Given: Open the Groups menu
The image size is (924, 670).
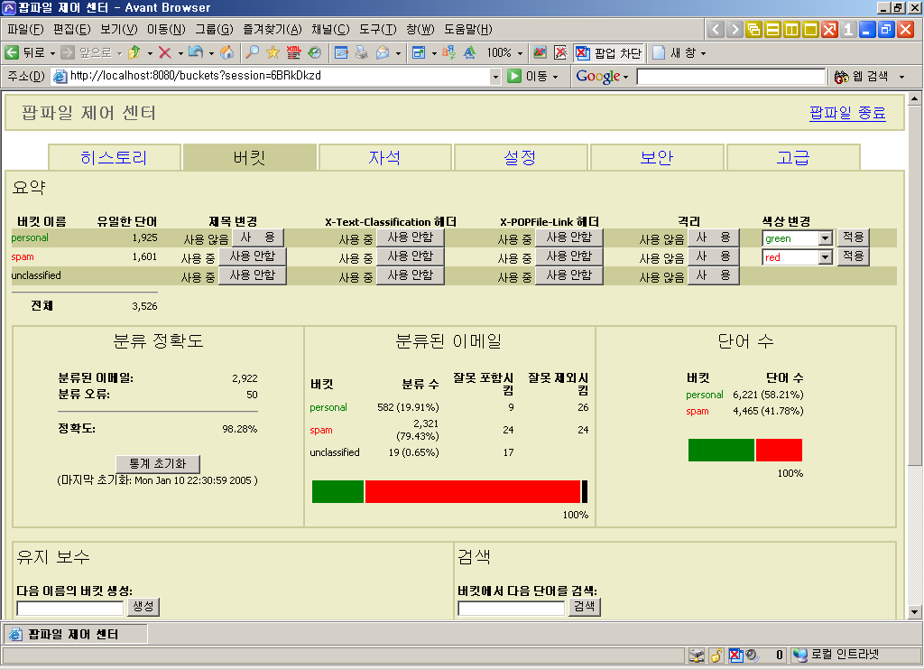Looking at the screenshot, I should tap(214, 30).
